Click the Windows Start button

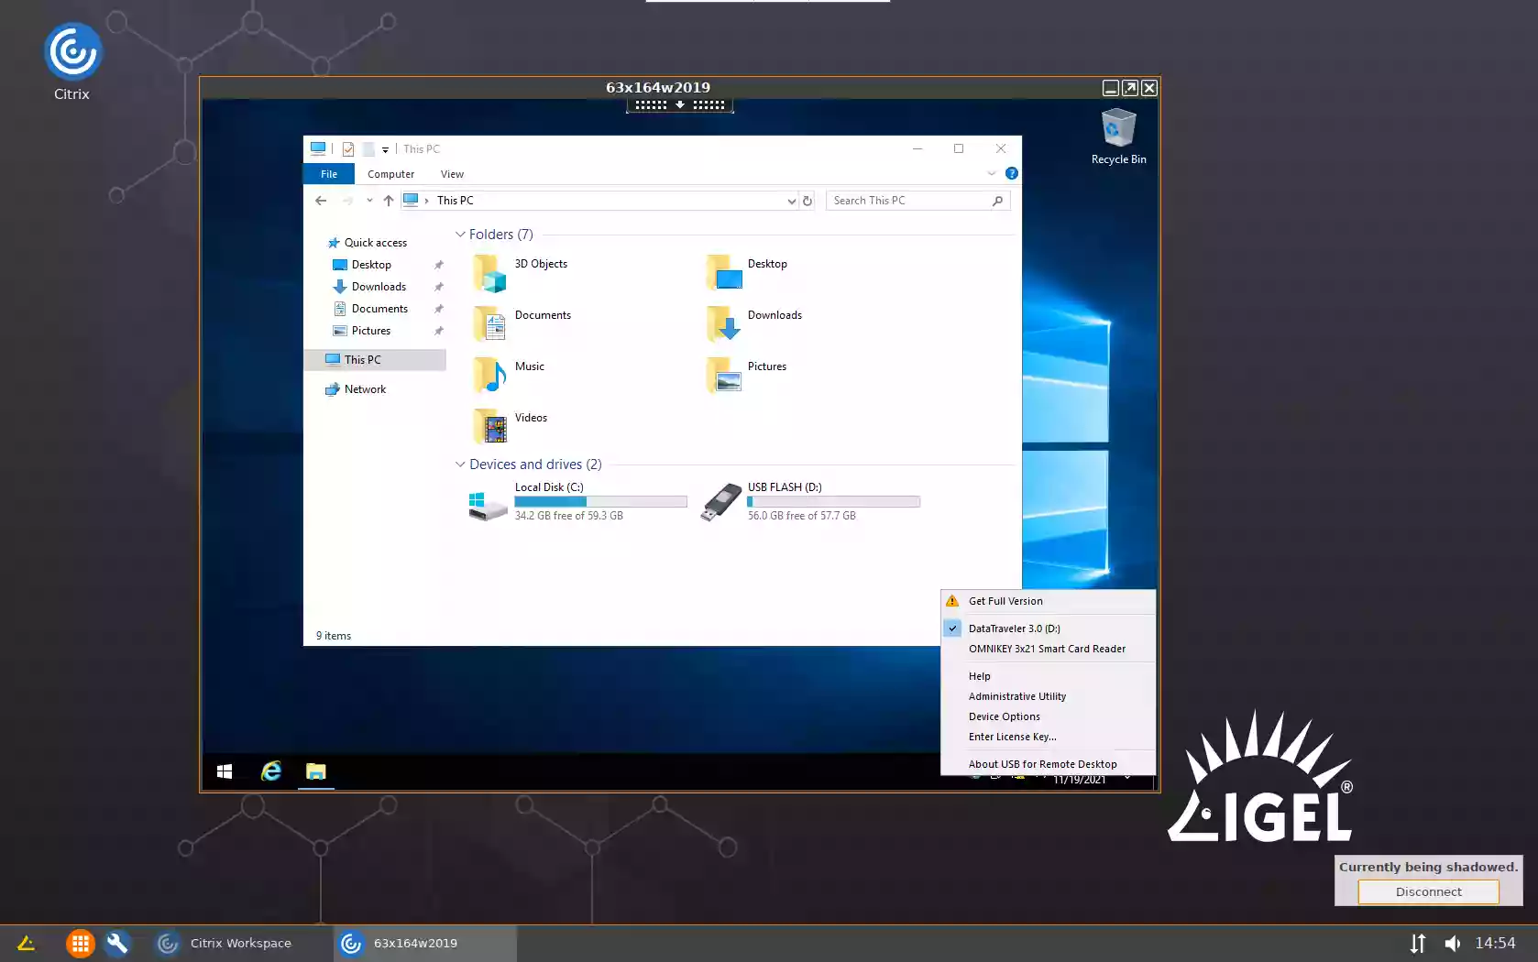pos(225,771)
